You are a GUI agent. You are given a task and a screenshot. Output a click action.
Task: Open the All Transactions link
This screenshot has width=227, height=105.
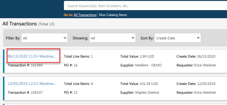point(85,15)
